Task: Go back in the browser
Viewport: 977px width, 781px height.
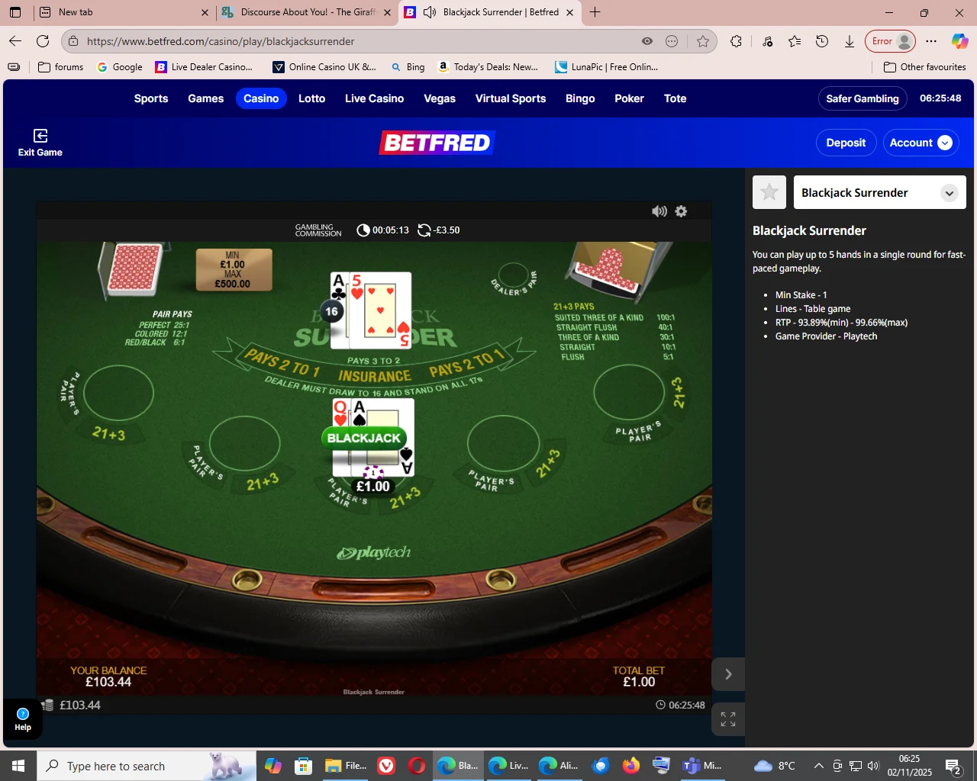Action: pyautogui.click(x=15, y=41)
